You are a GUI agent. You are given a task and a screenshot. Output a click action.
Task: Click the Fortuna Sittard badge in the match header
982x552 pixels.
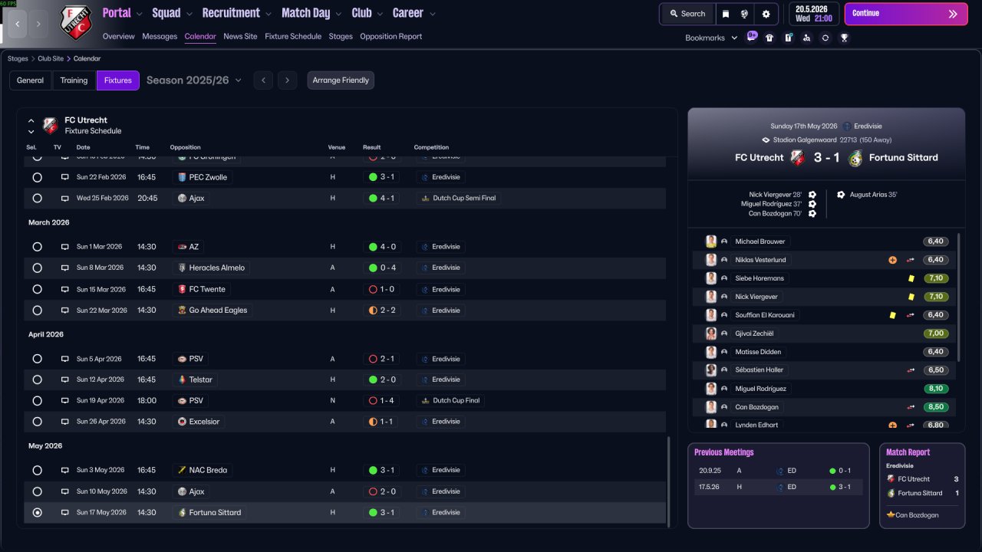coord(855,158)
